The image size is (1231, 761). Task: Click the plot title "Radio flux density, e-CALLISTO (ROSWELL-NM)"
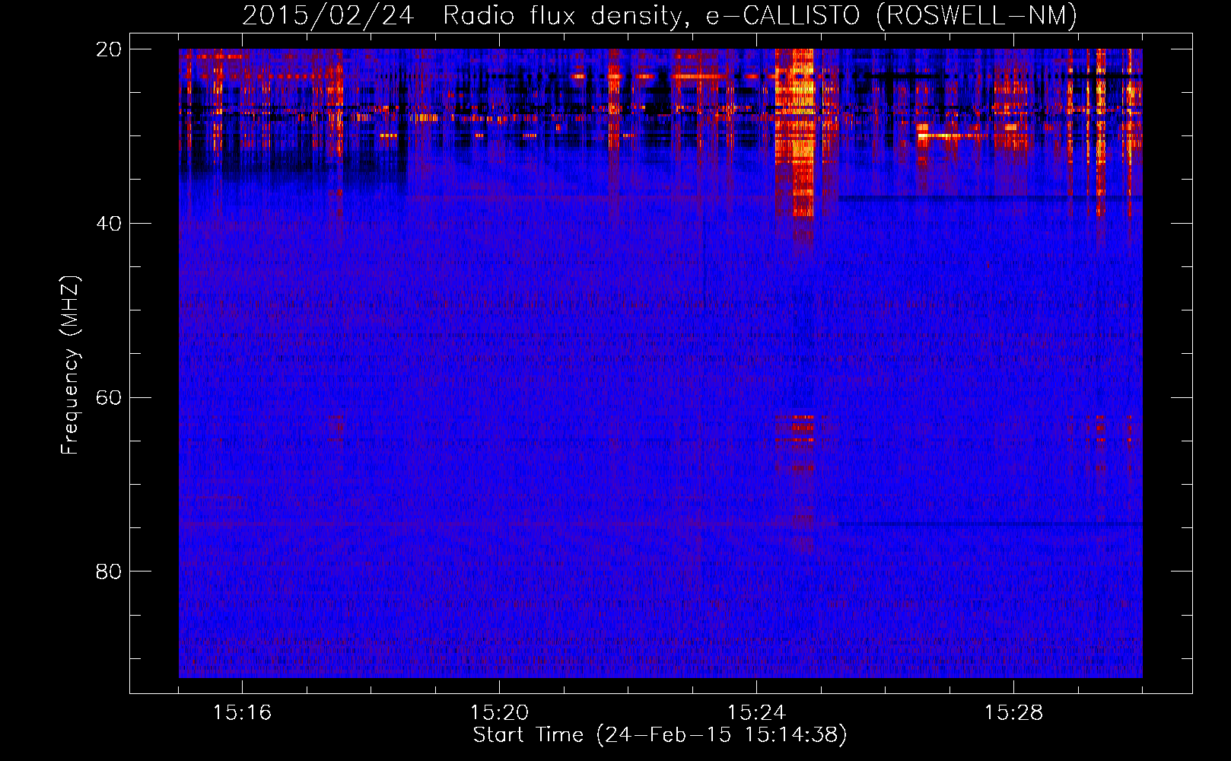[760, 15]
